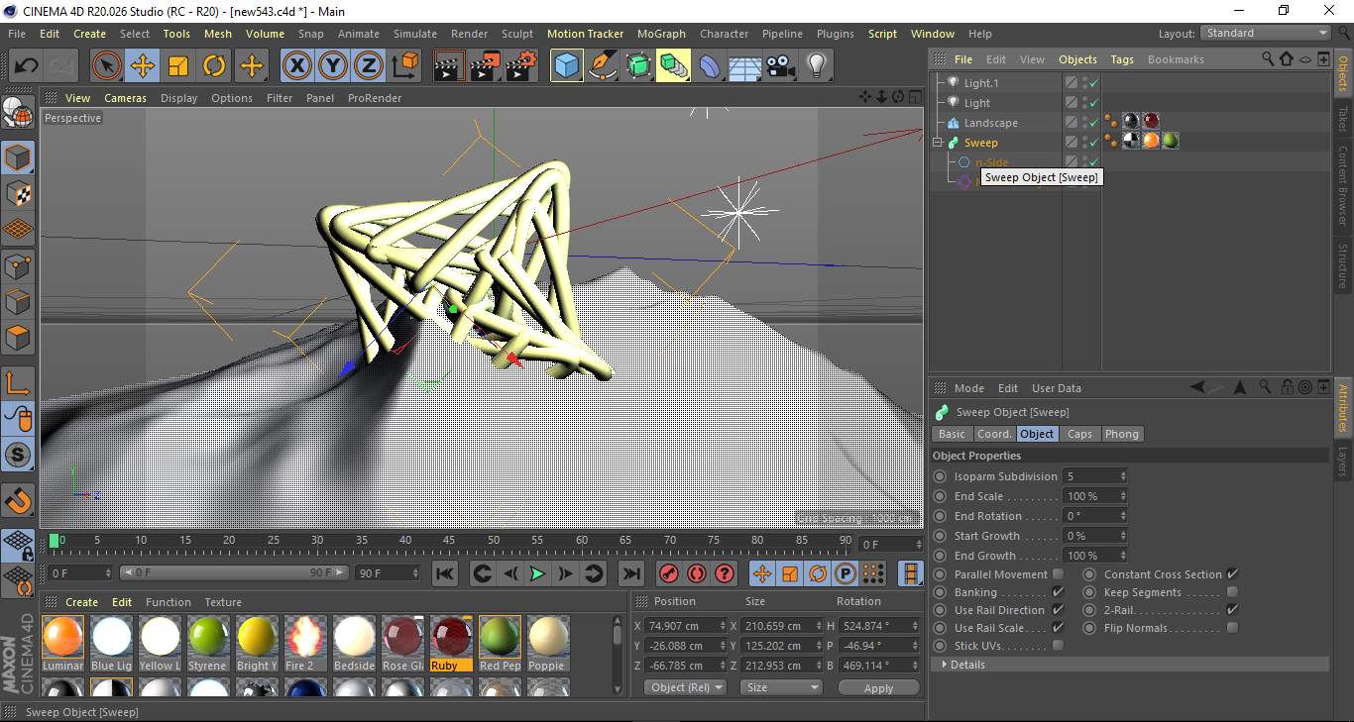Click Start Growth stepper arrows
Screen dimensions: 1354x722
(1123, 536)
